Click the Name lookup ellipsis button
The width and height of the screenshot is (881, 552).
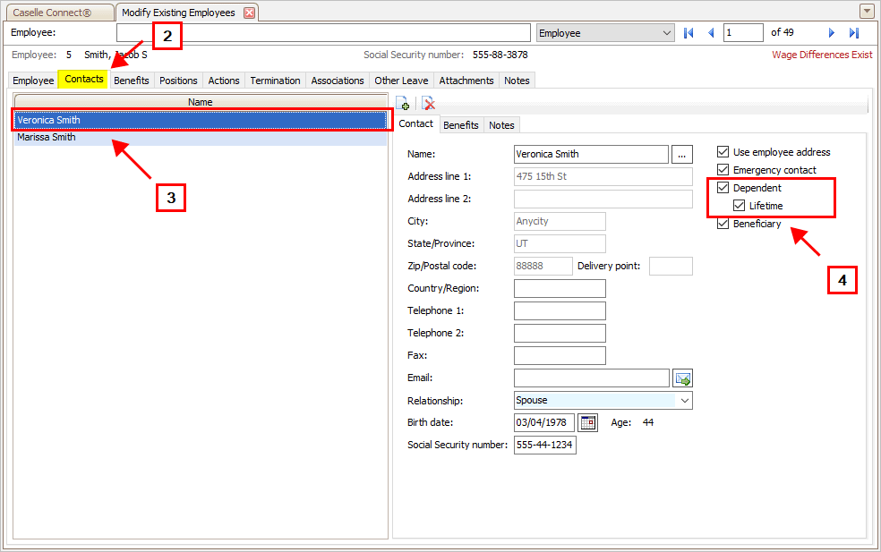pyautogui.click(x=682, y=155)
